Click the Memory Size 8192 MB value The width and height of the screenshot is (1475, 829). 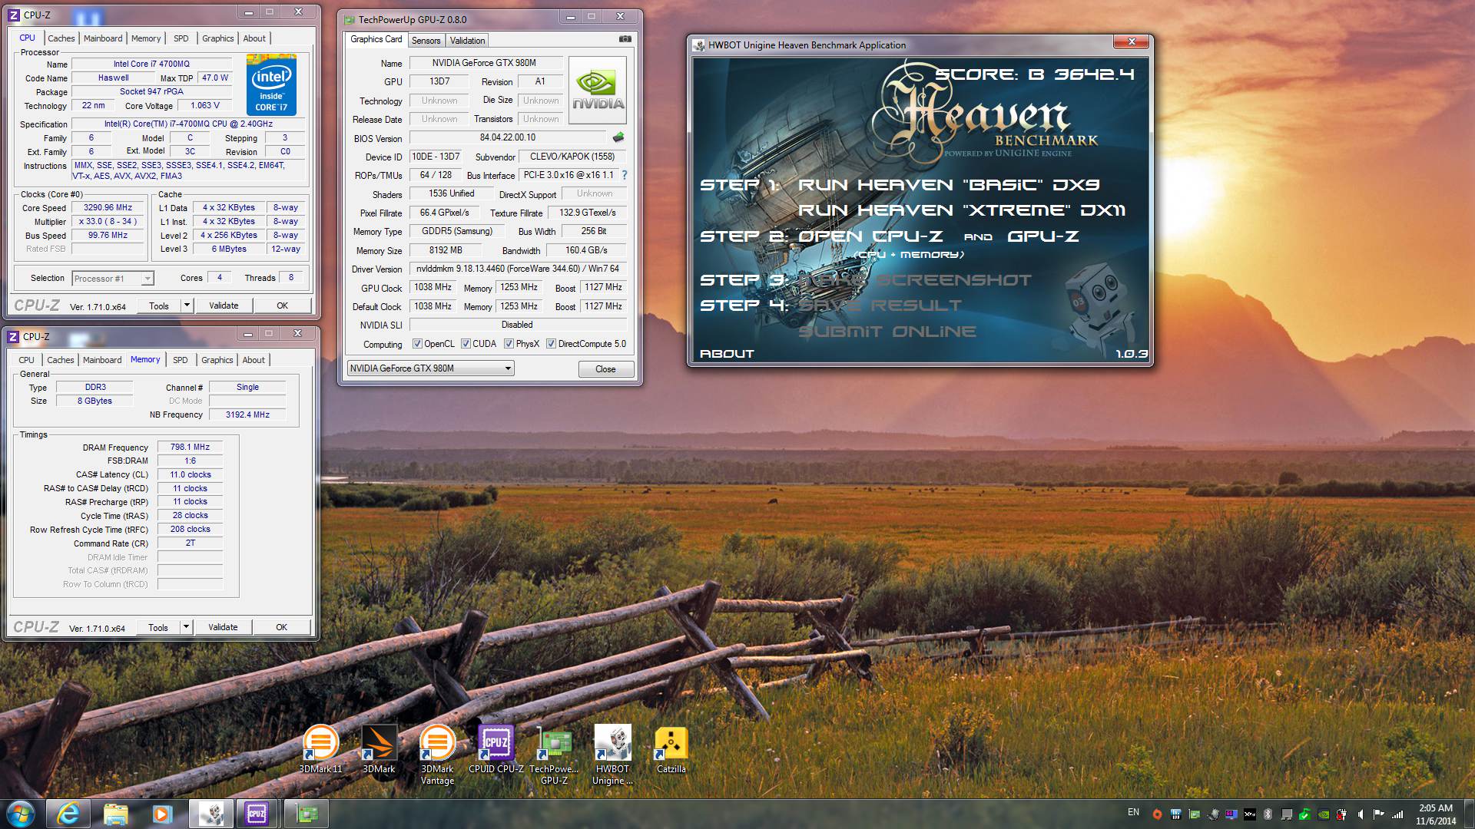coord(446,250)
